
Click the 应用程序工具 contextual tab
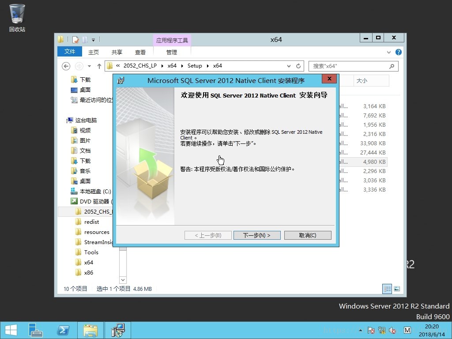coord(172,40)
